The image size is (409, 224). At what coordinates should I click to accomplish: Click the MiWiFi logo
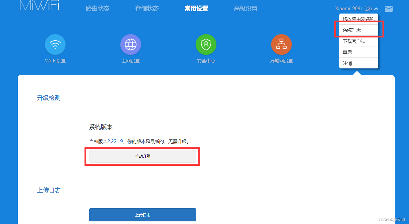(40, 5)
